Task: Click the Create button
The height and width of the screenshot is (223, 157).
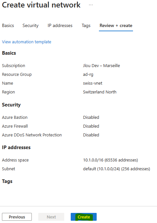Action: point(84,217)
